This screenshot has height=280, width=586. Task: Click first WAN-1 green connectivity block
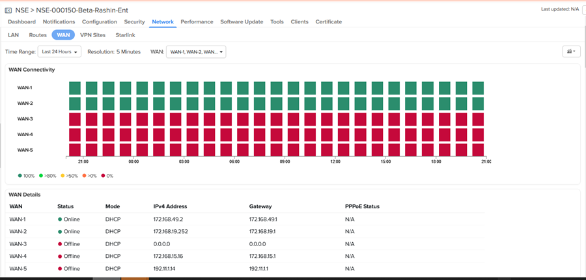(74, 88)
